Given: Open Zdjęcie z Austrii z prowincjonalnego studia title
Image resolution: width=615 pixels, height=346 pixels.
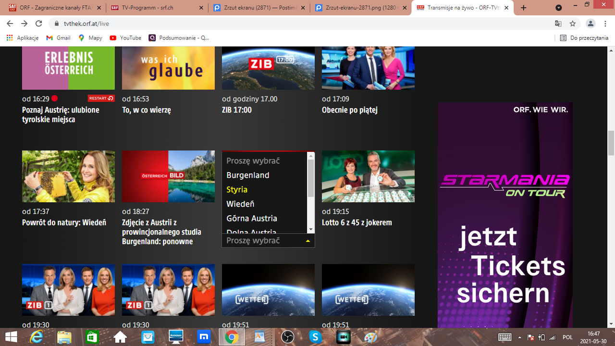Looking at the screenshot, I should pos(161,232).
